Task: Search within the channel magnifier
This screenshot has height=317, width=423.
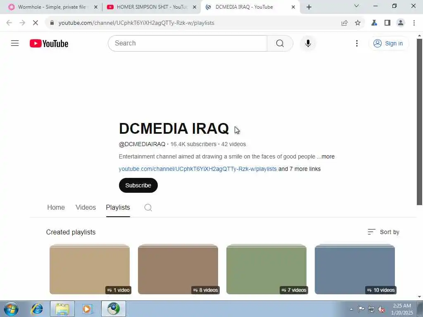Action: coord(148,207)
